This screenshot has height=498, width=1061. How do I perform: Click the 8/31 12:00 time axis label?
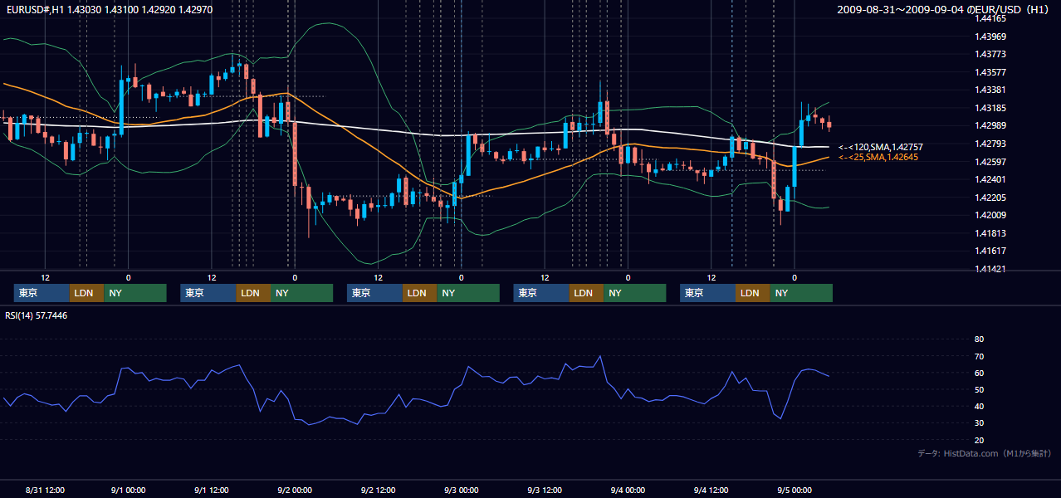point(45,491)
